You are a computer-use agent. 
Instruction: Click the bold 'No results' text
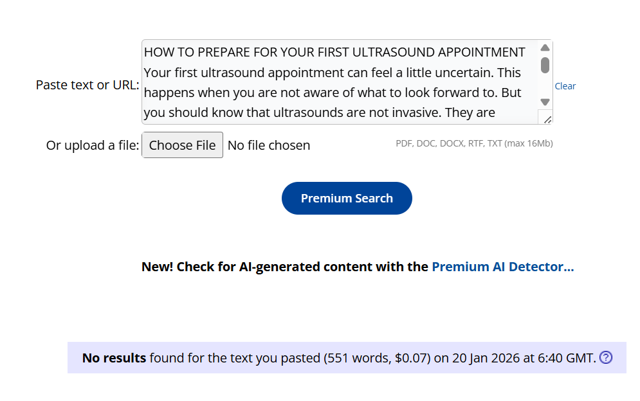[114, 358]
